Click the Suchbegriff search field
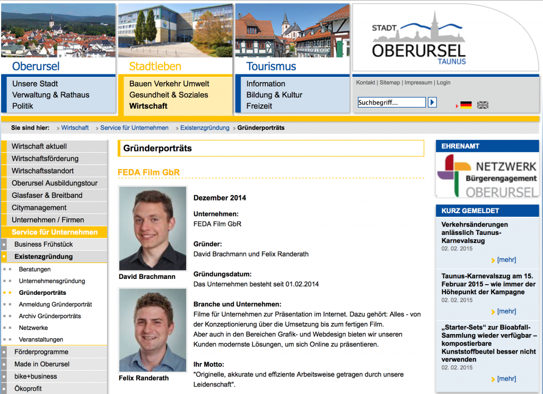543x394 pixels. (391, 102)
